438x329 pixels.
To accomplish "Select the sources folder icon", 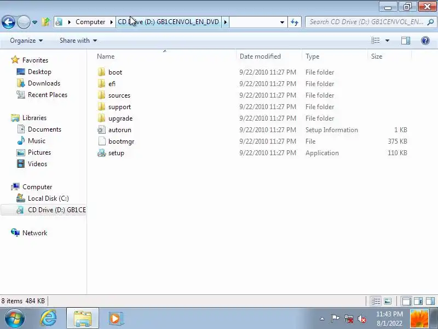I will click(102, 95).
